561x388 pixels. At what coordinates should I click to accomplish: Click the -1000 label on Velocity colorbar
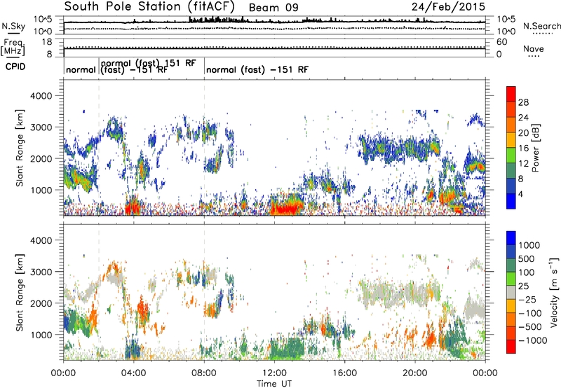(532, 340)
